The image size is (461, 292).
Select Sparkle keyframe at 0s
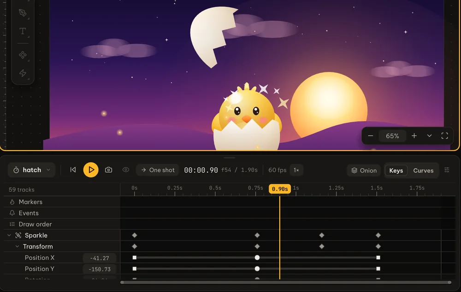click(134, 235)
